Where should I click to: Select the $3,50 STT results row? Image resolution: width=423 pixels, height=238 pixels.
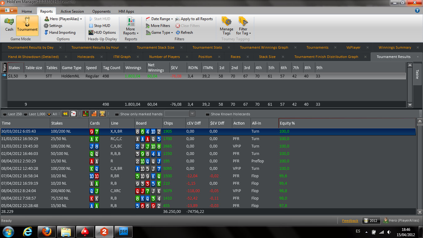[x=206, y=76]
